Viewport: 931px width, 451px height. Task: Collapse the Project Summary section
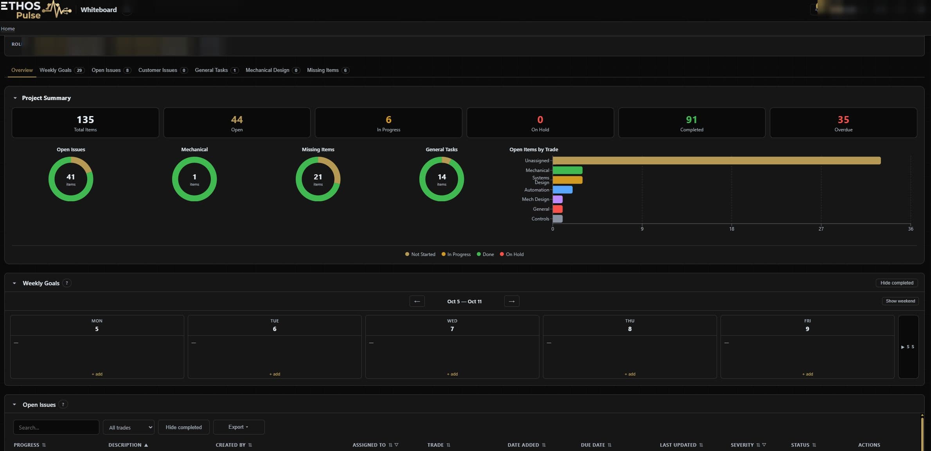[x=15, y=98]
